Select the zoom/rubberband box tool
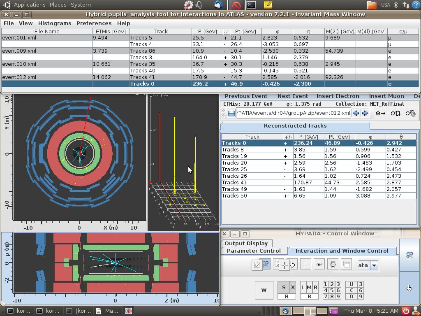Image resolution: width=421 pixels, height=316 pixels. tap(257, 265)
